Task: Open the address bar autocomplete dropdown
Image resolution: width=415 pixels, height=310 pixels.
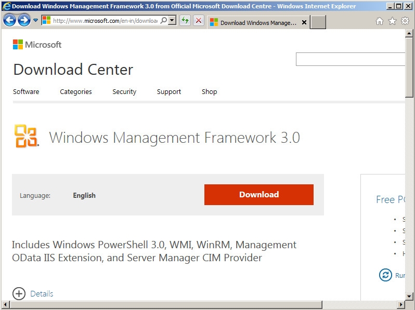Action: pyautogui.click(x=172, y=20)
